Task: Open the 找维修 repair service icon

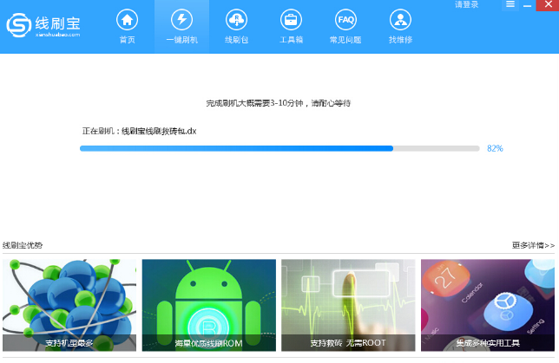Action: (x=400, y=25)
